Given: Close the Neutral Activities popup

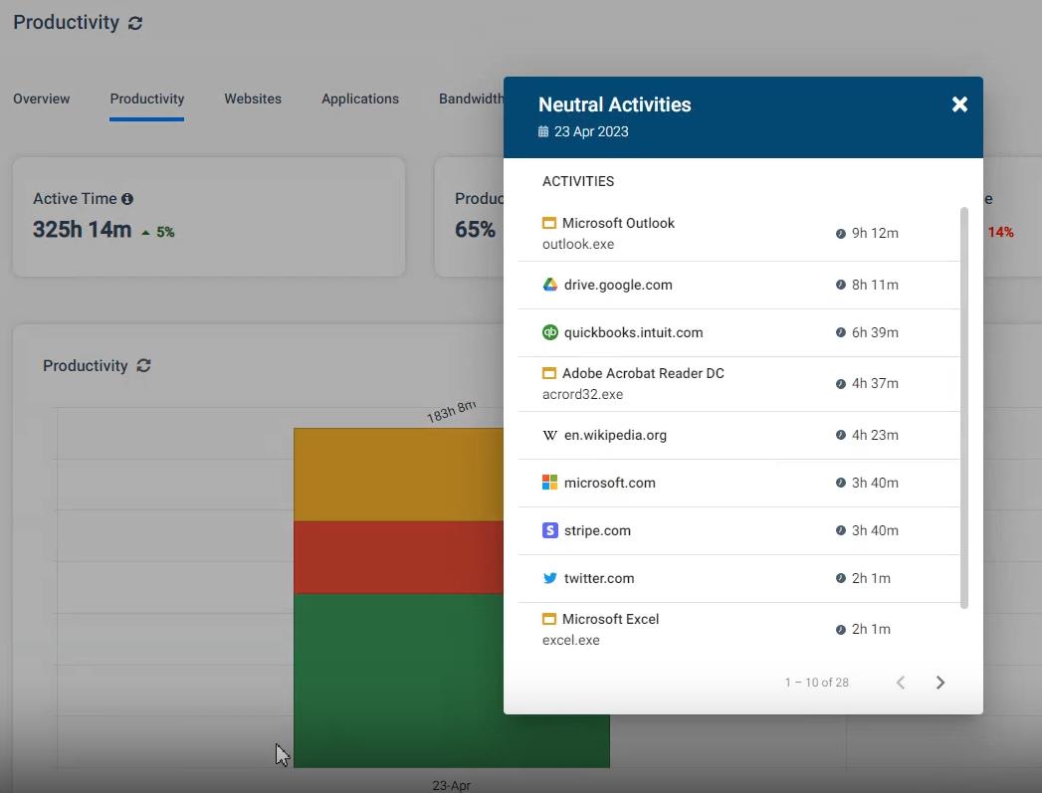Looking at the screenshot, I should click(x=959, y=104).
